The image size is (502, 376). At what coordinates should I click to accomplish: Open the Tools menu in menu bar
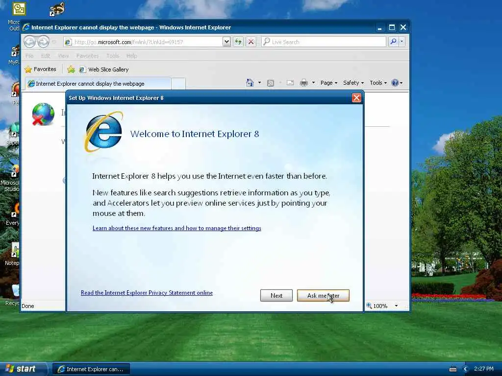(x=112, y=56)
